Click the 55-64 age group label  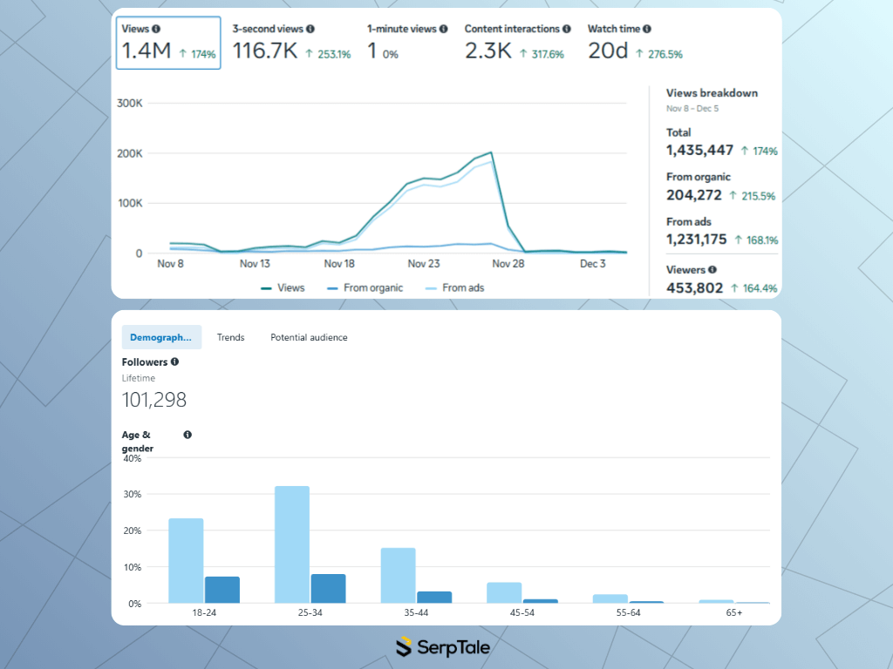[628, 613]
